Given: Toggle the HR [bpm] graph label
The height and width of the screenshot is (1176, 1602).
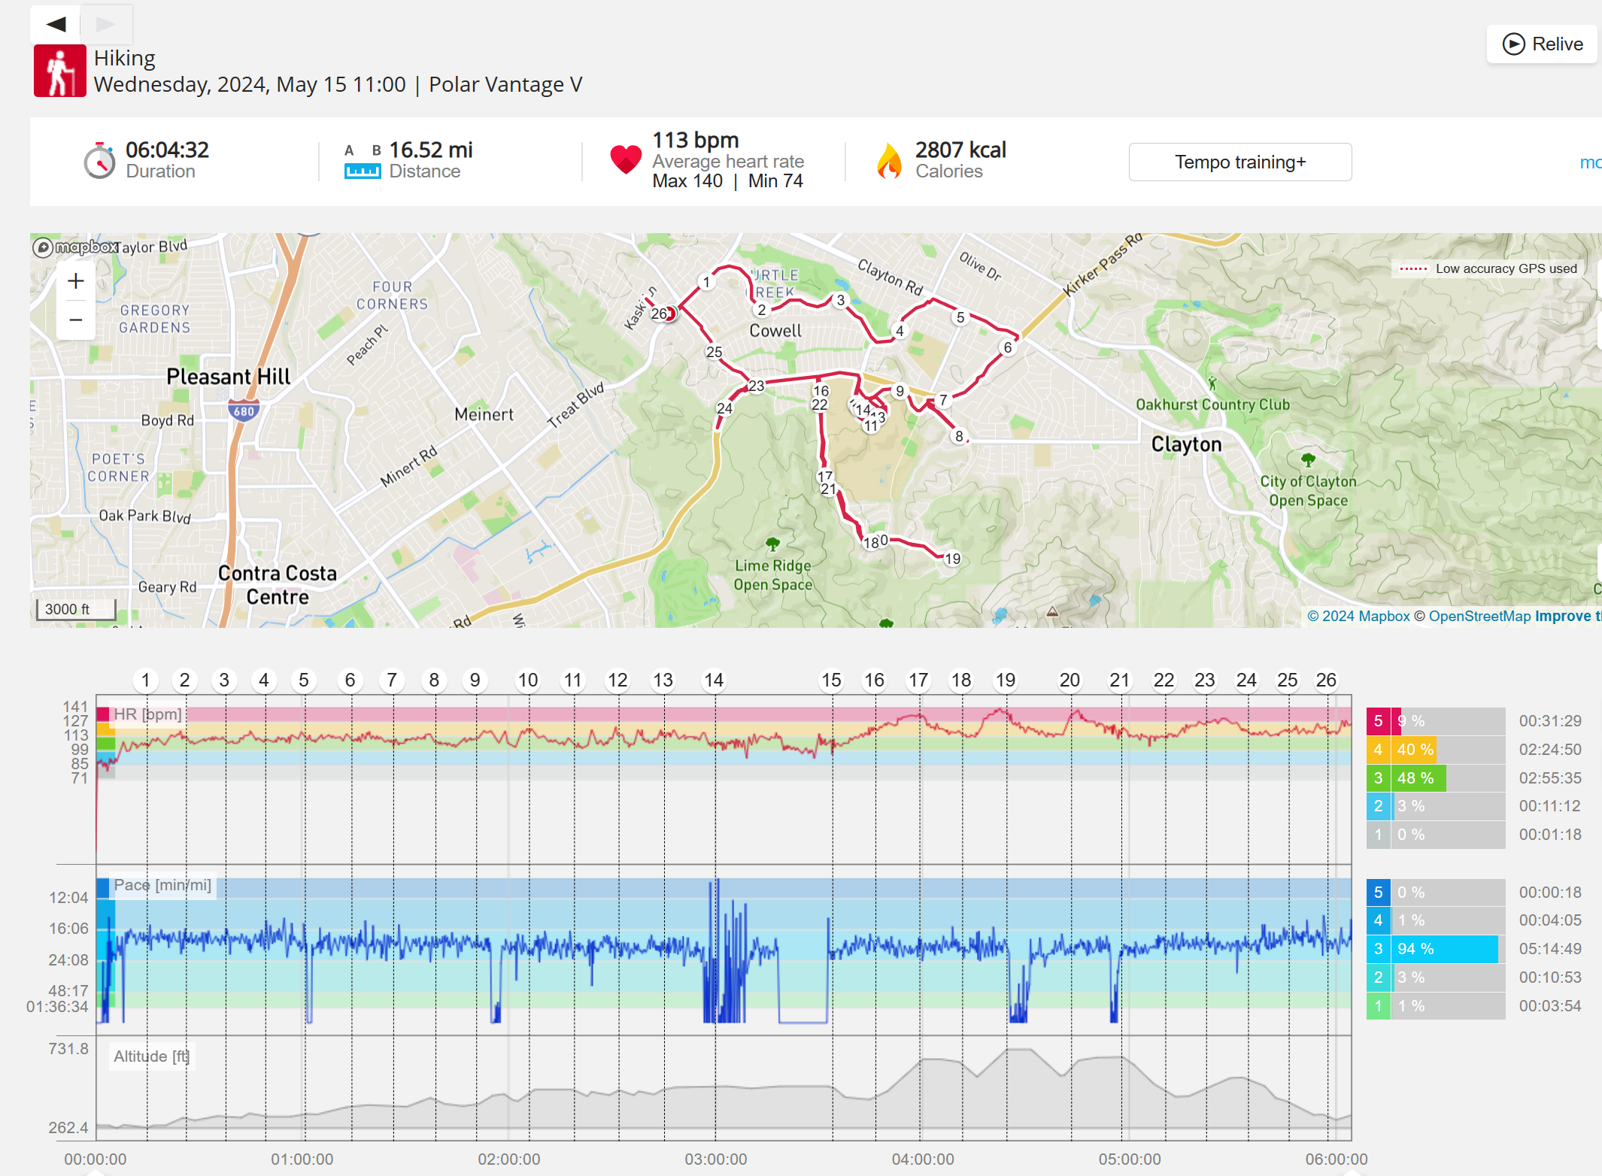Looking at the screenshot, I should tap(147, 714).
